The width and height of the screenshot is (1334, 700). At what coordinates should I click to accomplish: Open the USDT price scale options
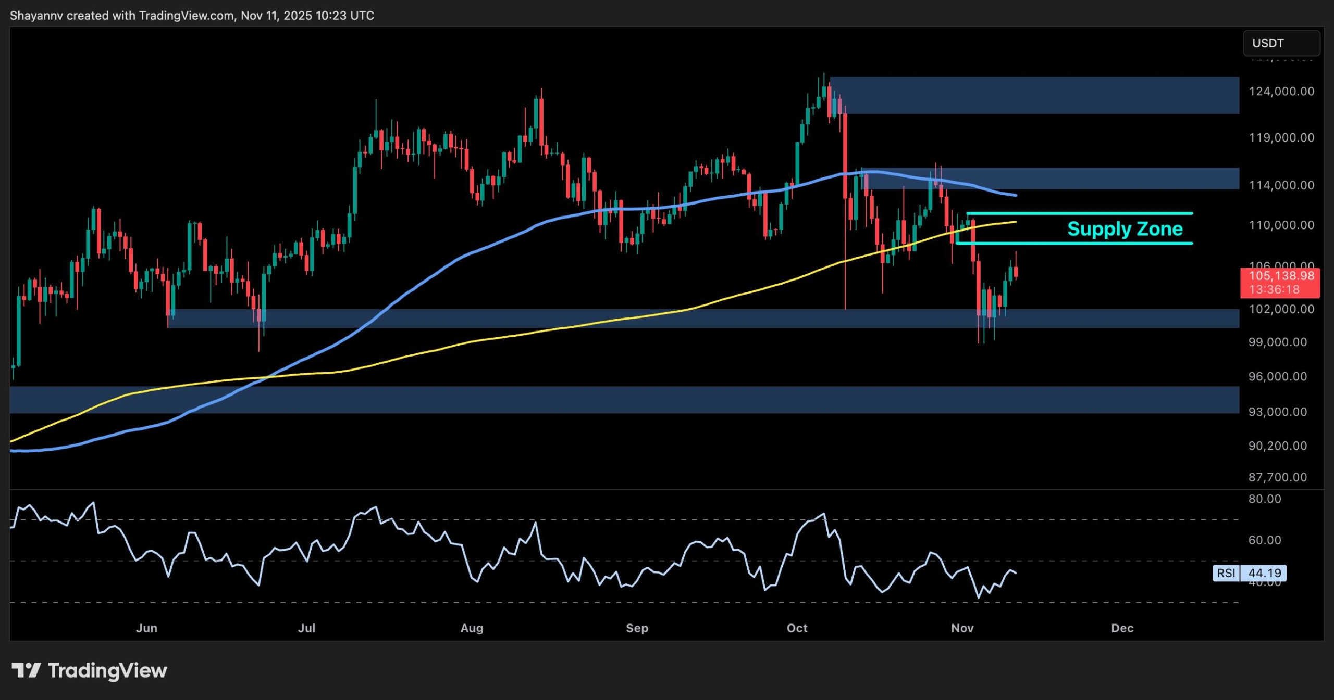coord(1281,364)
